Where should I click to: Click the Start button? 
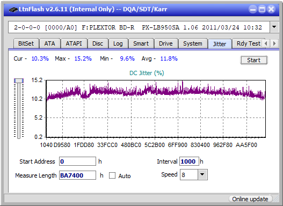(254, 60)
